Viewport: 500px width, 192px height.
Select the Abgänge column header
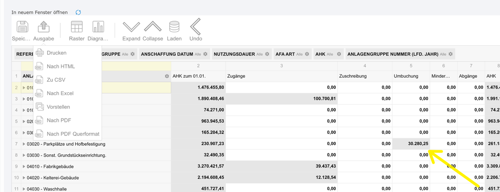coord(471,76)
